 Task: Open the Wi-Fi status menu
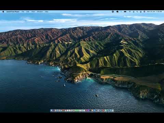coord(130,12)
